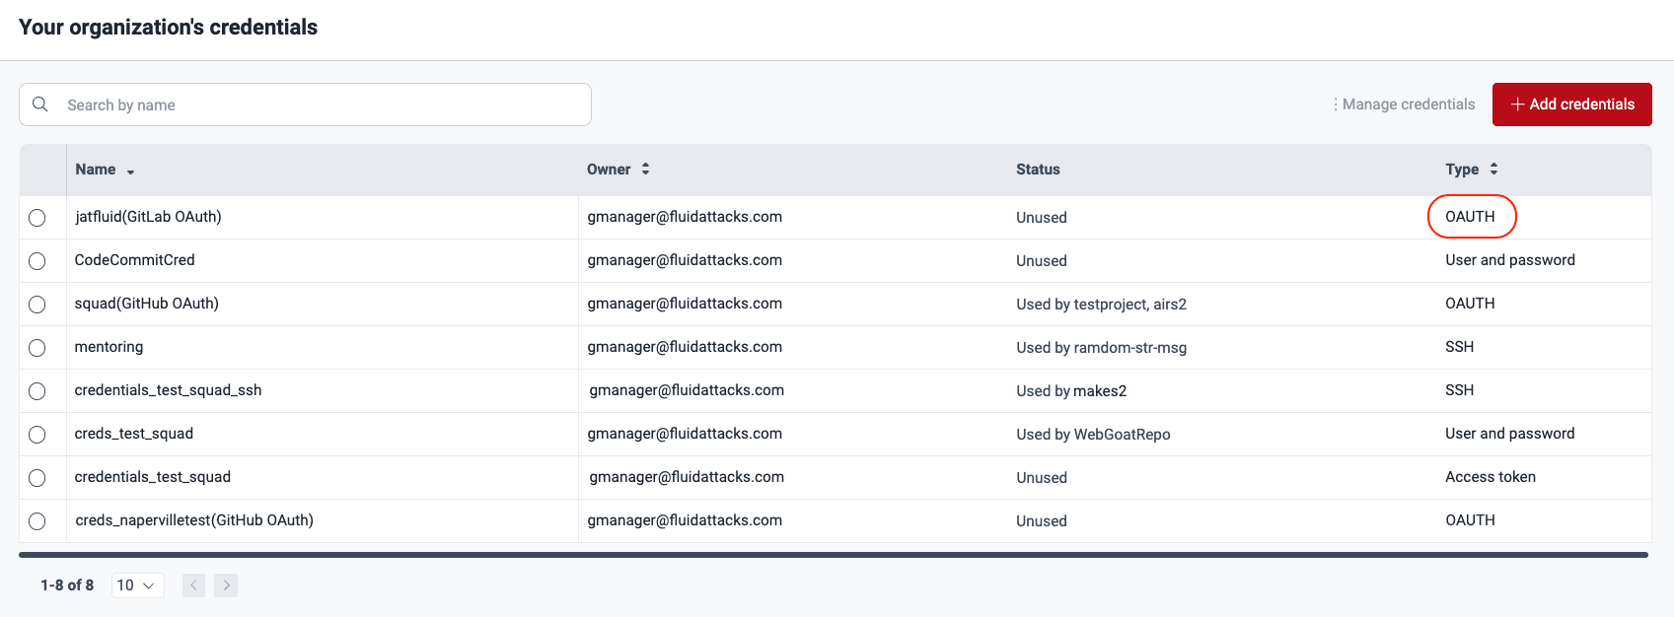Click 'Your organization's credentials' heading
The width and height of the screenshot is (1674, 617).
point(168,28)
